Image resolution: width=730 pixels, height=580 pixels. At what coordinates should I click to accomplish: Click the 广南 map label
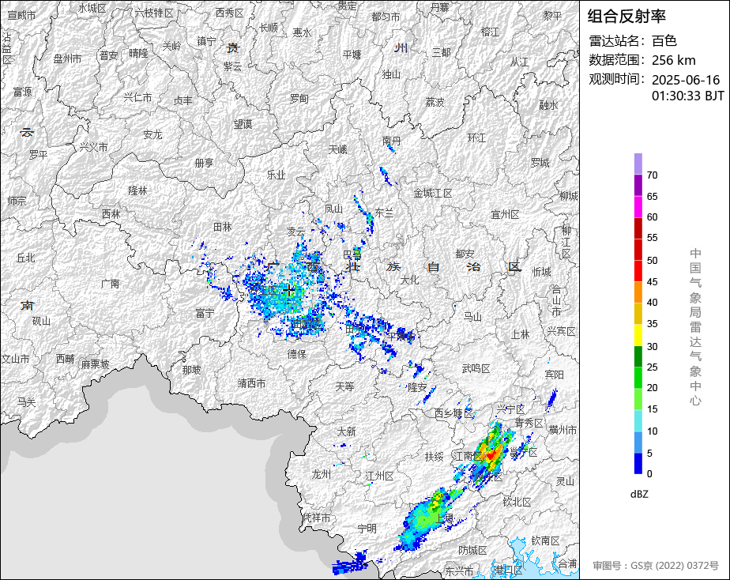[x=110, y=284]
